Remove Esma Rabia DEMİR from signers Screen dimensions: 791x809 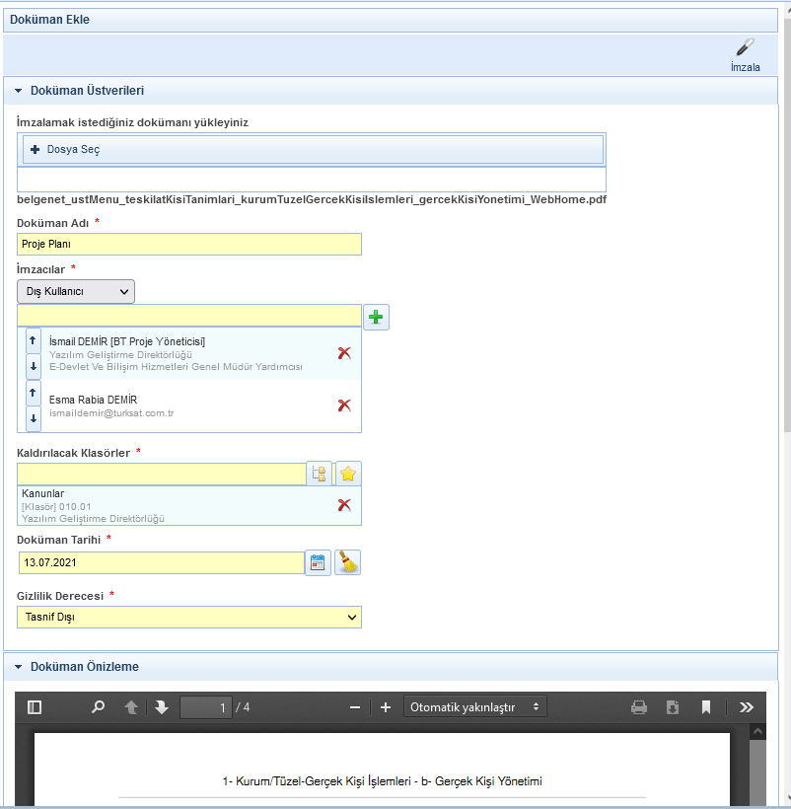(x=344, y=405)
